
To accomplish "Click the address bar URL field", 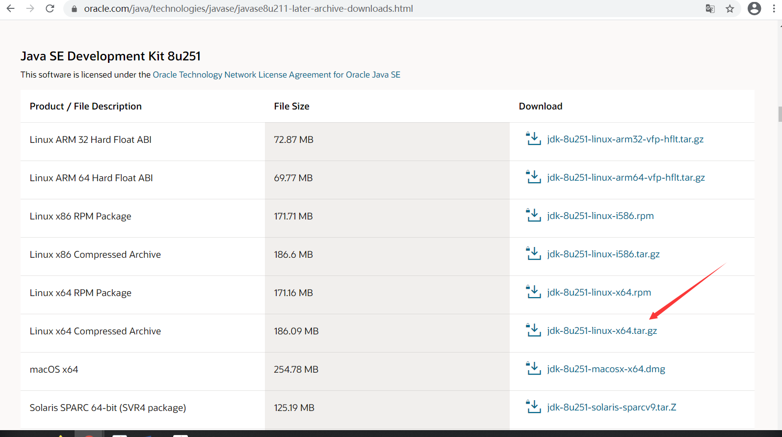I will tap(248, 9).
